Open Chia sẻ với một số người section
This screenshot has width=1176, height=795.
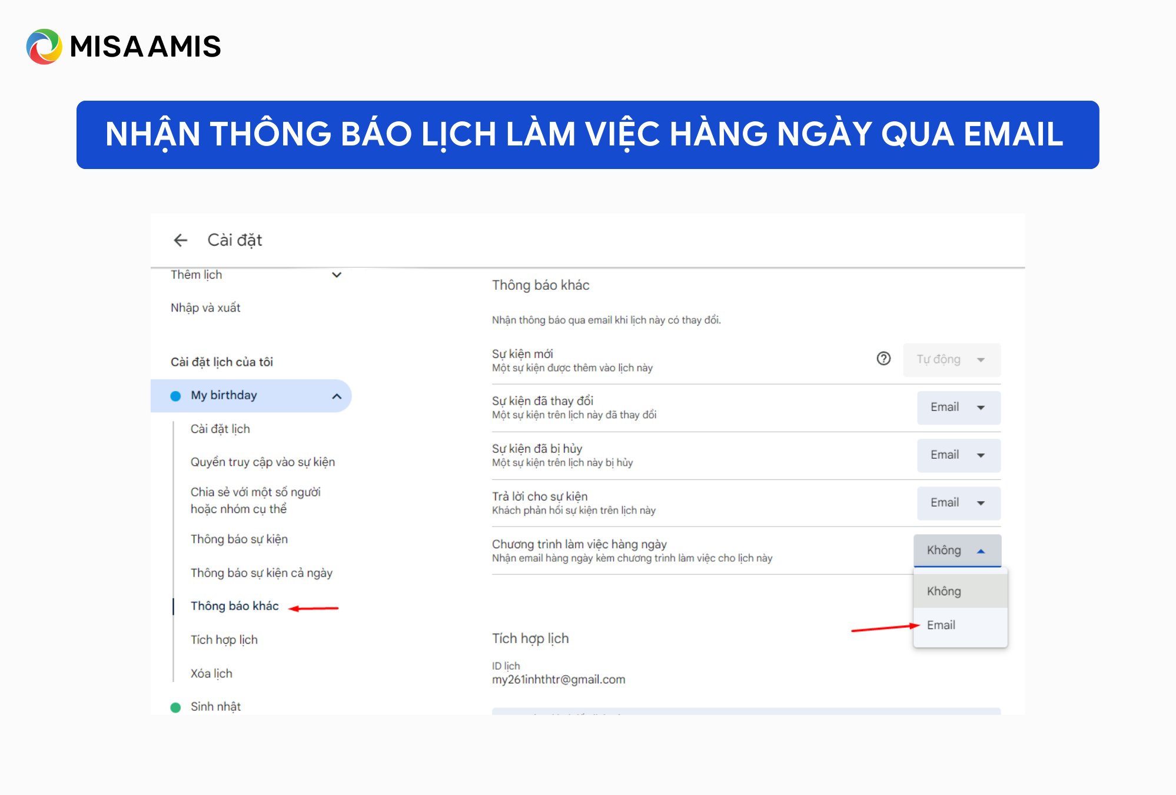pos(255,501)
